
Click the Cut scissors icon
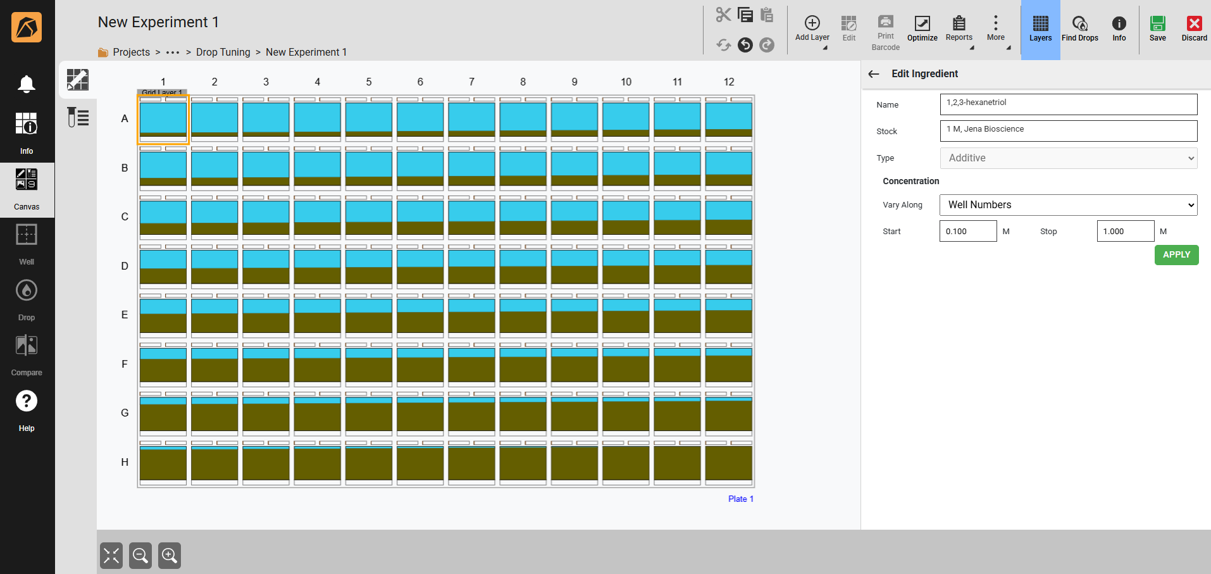pos(723,15)
